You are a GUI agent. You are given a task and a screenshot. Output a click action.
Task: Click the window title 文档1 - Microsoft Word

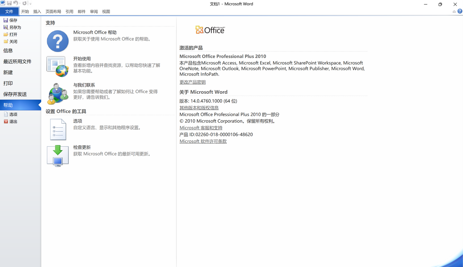[232, 4]
